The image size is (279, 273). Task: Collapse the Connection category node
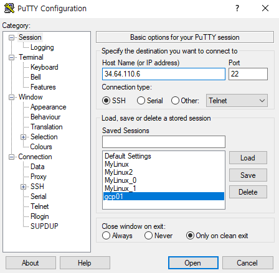tap(11, 157)
